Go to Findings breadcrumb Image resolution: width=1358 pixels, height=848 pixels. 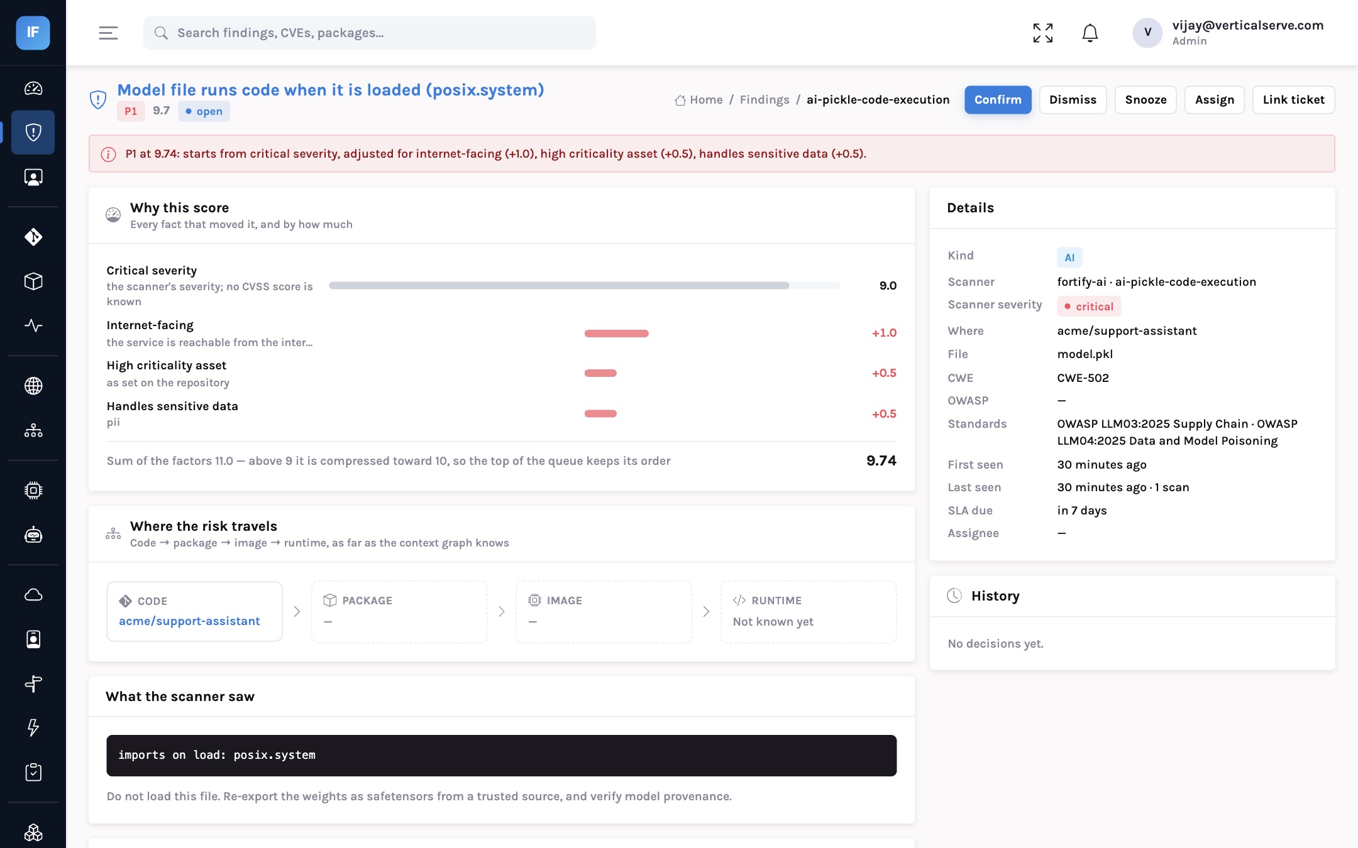point(765,100)
